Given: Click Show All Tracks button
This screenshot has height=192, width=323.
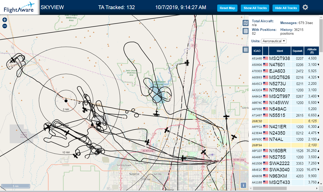Looking at the screenshot, I should click(x=255, y=8).
